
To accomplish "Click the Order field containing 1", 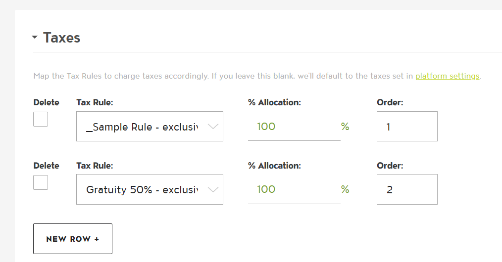I will (x=406, y=127).
